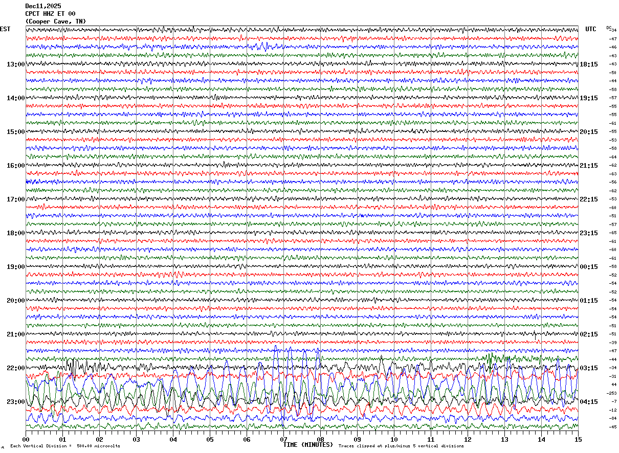Click the 22:15 UTC time label
This screenshot has height=453, width=619.
(x=589, y=199)
